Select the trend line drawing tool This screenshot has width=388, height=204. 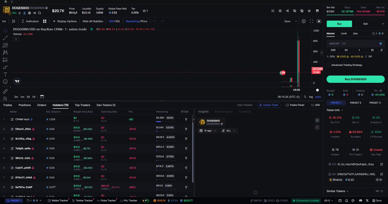coord(5,38)
